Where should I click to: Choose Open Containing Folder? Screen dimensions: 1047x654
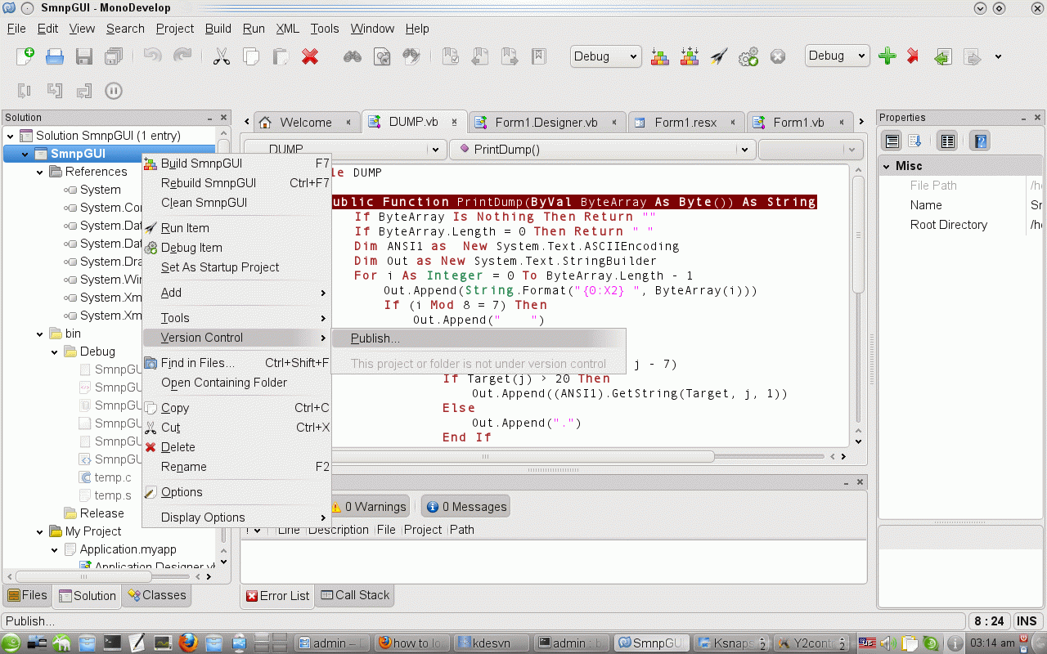click(x=236, y=383)
